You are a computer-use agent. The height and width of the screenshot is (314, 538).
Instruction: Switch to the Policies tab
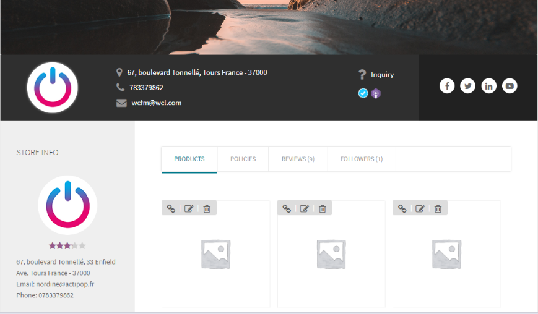(x=243, y=159)
